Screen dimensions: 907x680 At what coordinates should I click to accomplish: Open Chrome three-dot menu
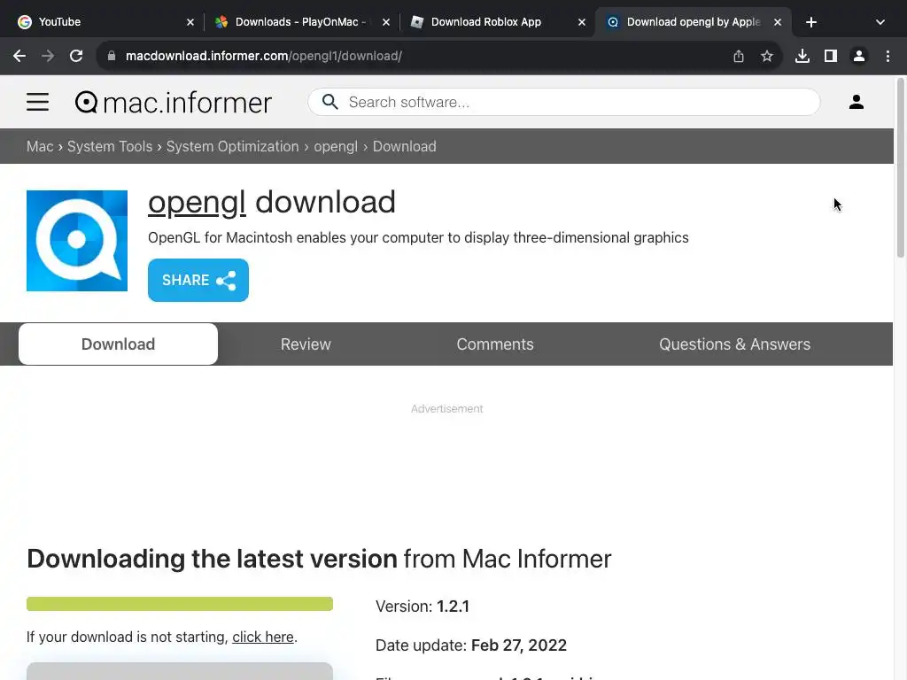[888, 56]
